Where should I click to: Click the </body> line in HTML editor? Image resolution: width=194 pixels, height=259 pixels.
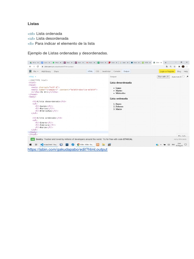click(x=33, y=132)
